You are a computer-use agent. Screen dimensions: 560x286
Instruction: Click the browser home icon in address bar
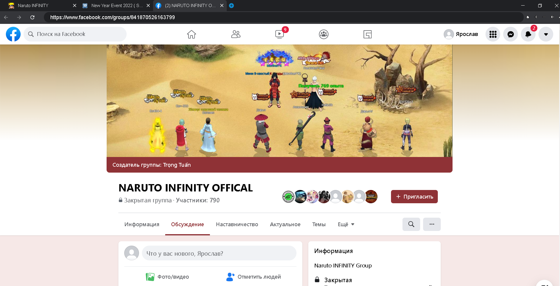click(528, 17)
